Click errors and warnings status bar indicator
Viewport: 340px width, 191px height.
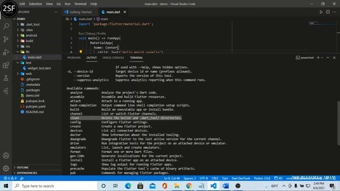(10, 178)
